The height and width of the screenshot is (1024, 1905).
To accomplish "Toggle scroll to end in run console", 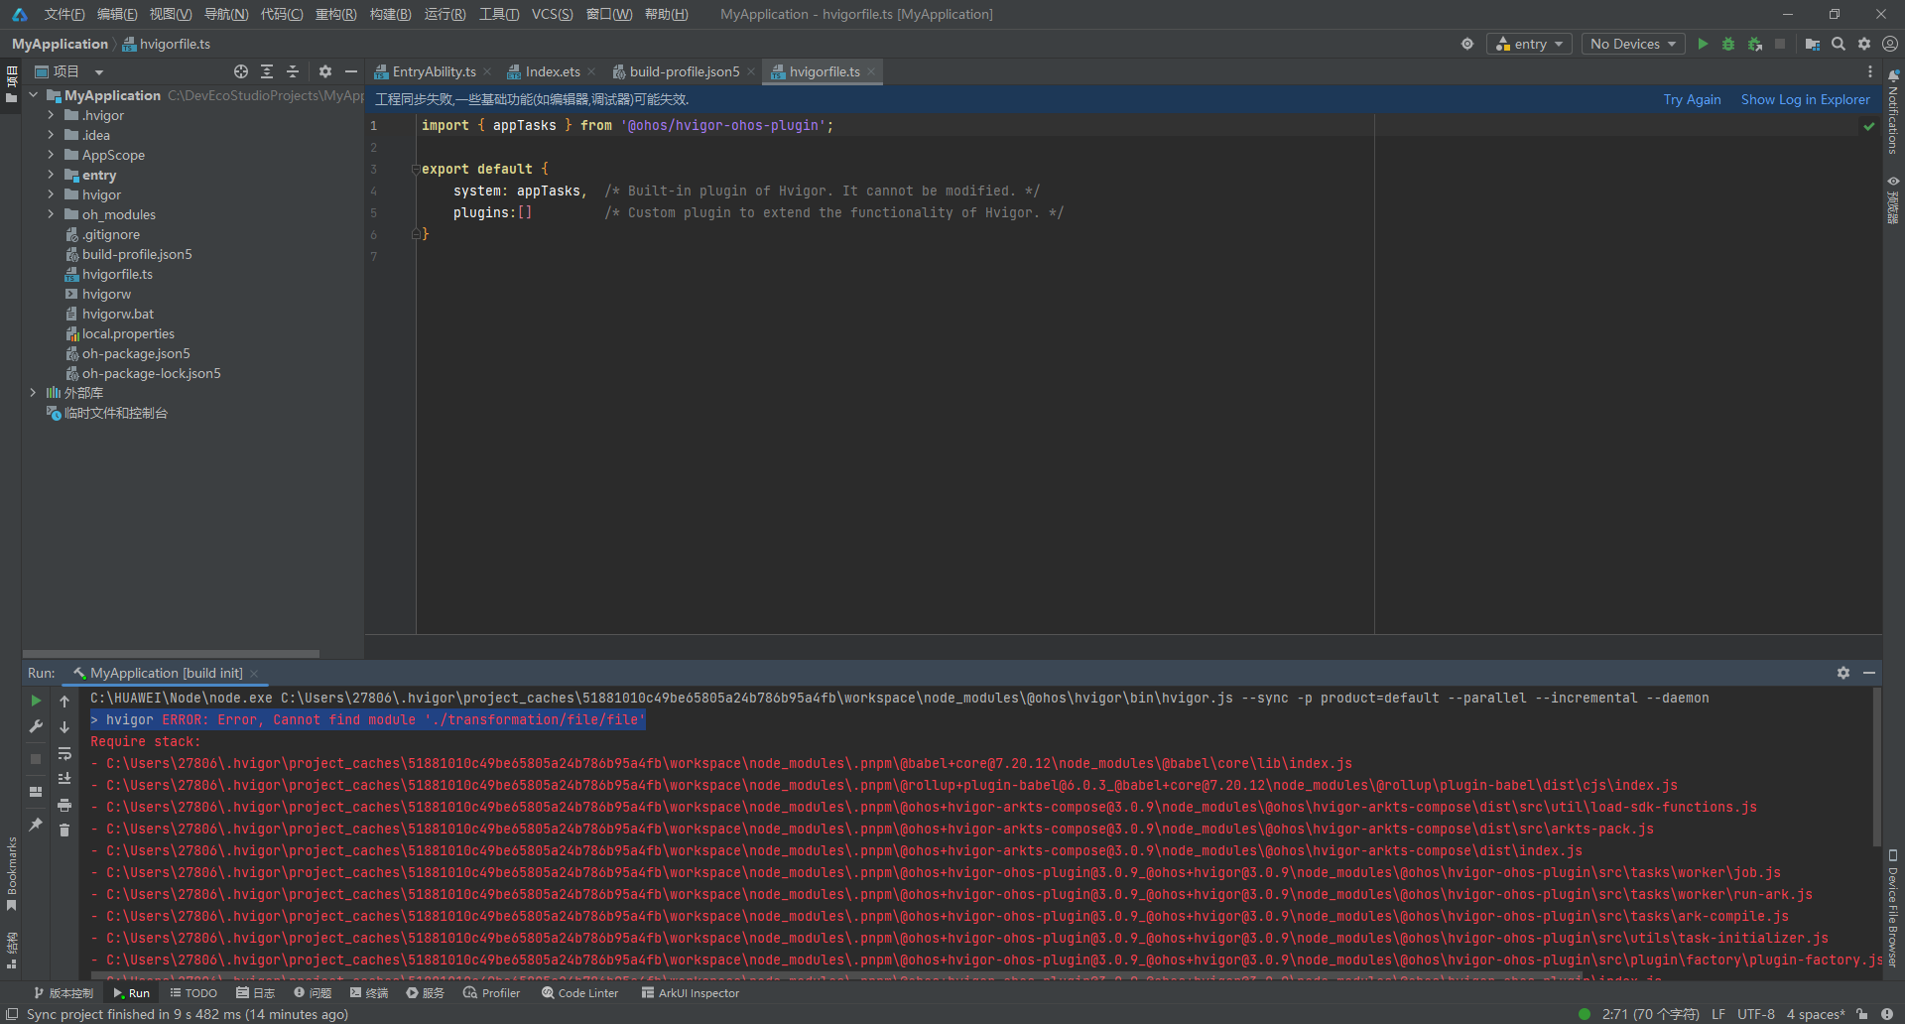I will pyautogui.click(x=64, y=779).
